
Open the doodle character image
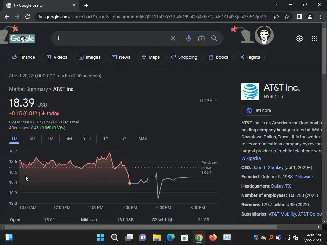[x=264, y=35]
